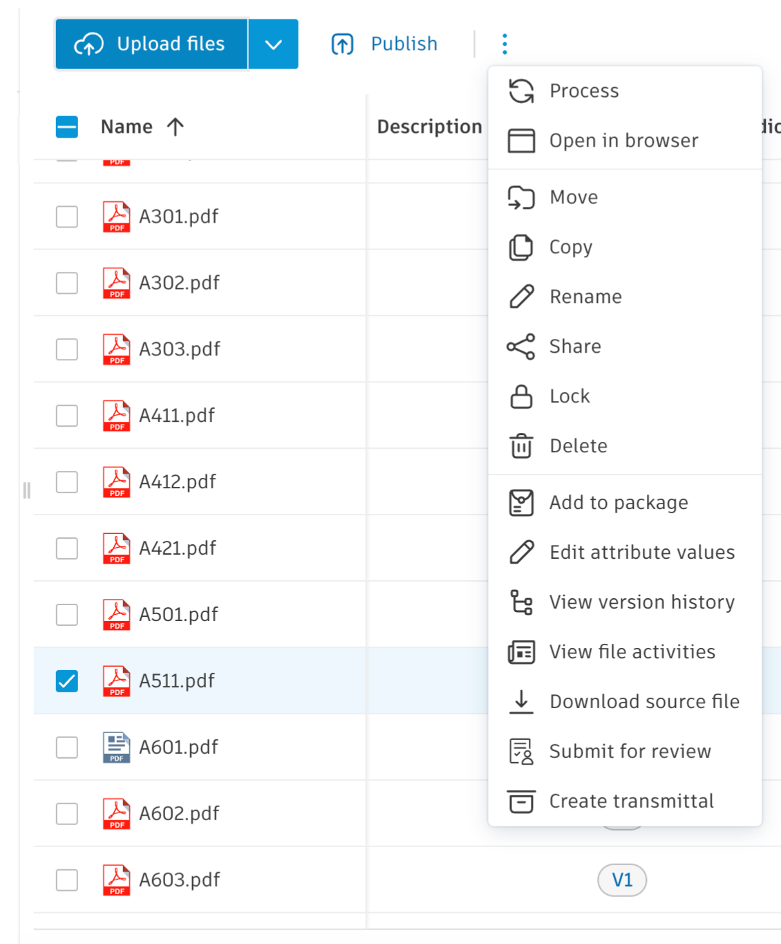The width and height of the screenshot is (781, 944).
Task: Select the Move file icon
Action: 520,197
